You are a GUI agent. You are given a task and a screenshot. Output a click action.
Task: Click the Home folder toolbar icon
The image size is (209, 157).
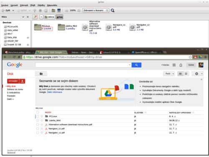pos(53,10)
